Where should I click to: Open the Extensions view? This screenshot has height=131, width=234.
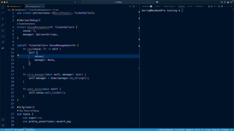(x=3, y=31)
